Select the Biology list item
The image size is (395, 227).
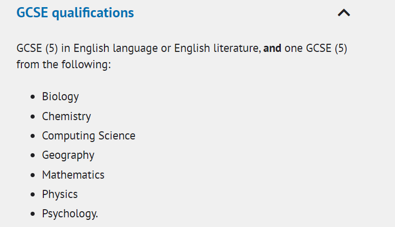(61, 97)
